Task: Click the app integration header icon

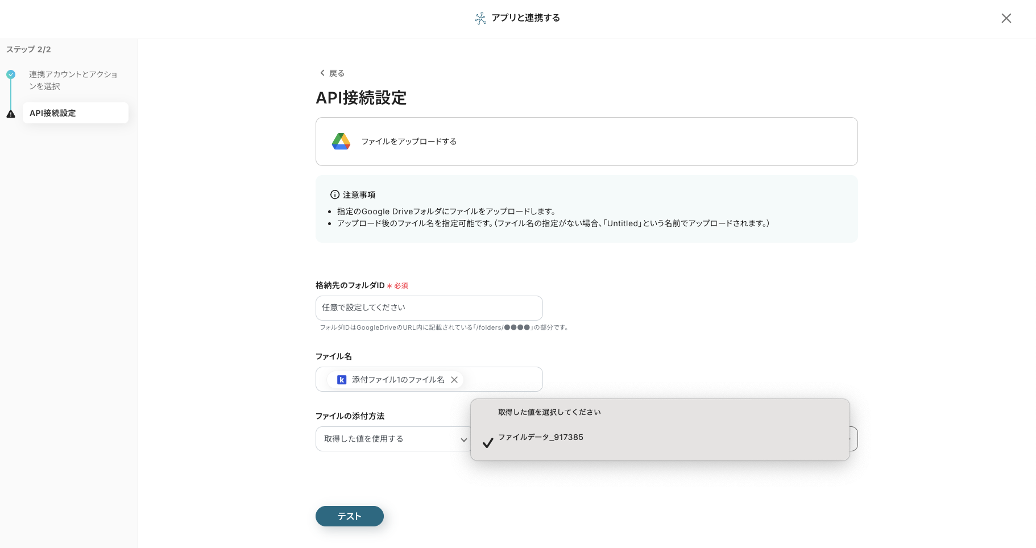Action: point(480,18)
